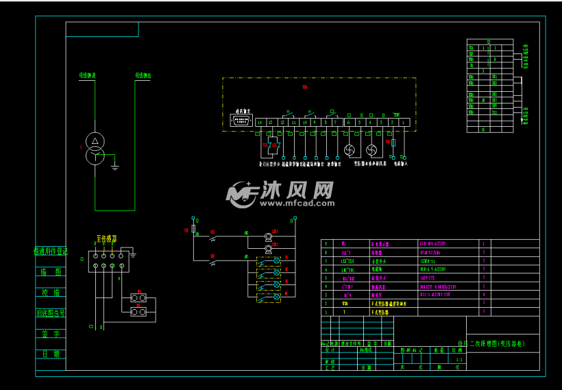This screenshot has height=390, width=562.
Task: Click the red controller tag inside dashed enclosure
Action: 305,87
